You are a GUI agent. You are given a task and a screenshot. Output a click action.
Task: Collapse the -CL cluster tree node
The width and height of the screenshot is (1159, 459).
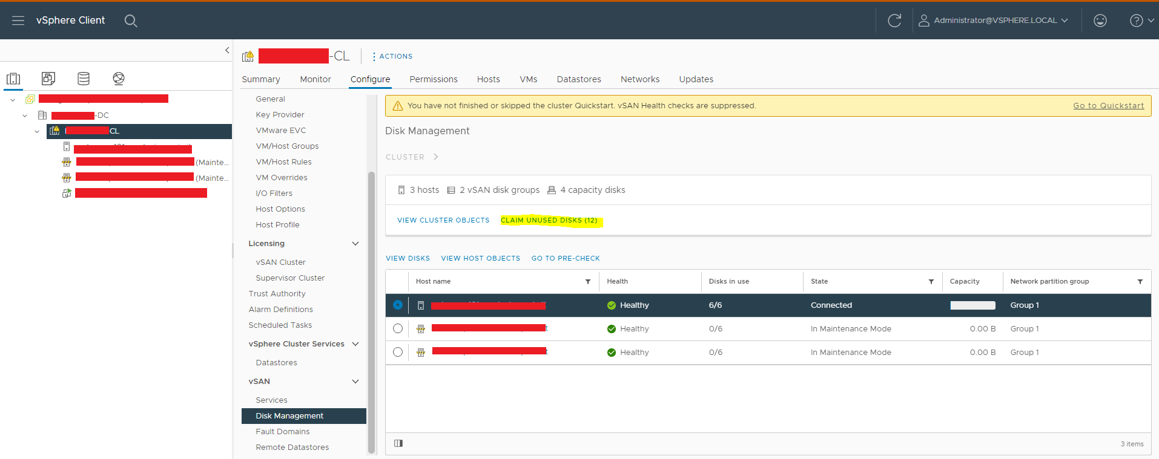tap(37, 131)
